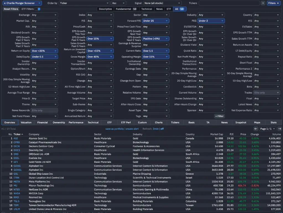Image resolution: width=283 pixels, height=213 pixels.
Task: Open META ticker link
Action: click(x=17, y=182)
